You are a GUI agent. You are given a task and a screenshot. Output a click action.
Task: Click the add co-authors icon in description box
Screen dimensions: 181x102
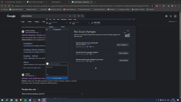[x=48, y=75]
